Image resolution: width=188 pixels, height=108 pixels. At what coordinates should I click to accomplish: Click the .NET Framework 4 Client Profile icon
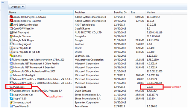pos(11,64)
